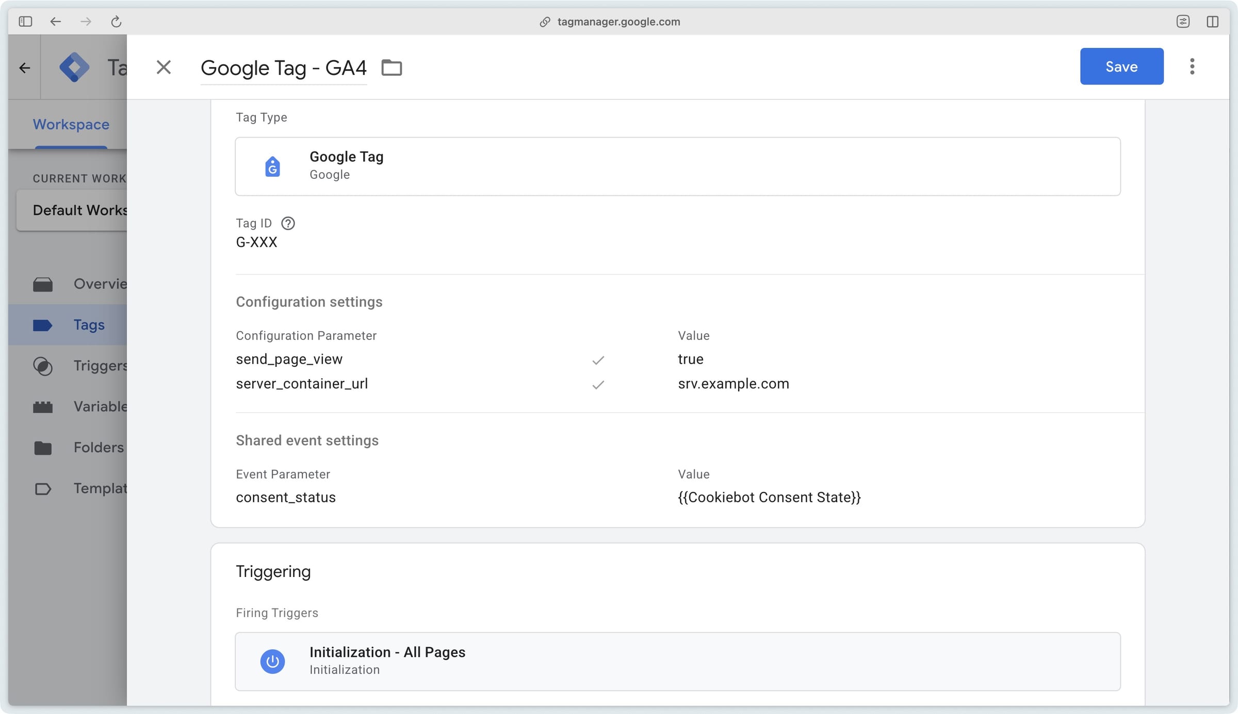Open the three-dot more options menu
Viewport: 1238px width, 714px height.
(x=1192, y=66)
